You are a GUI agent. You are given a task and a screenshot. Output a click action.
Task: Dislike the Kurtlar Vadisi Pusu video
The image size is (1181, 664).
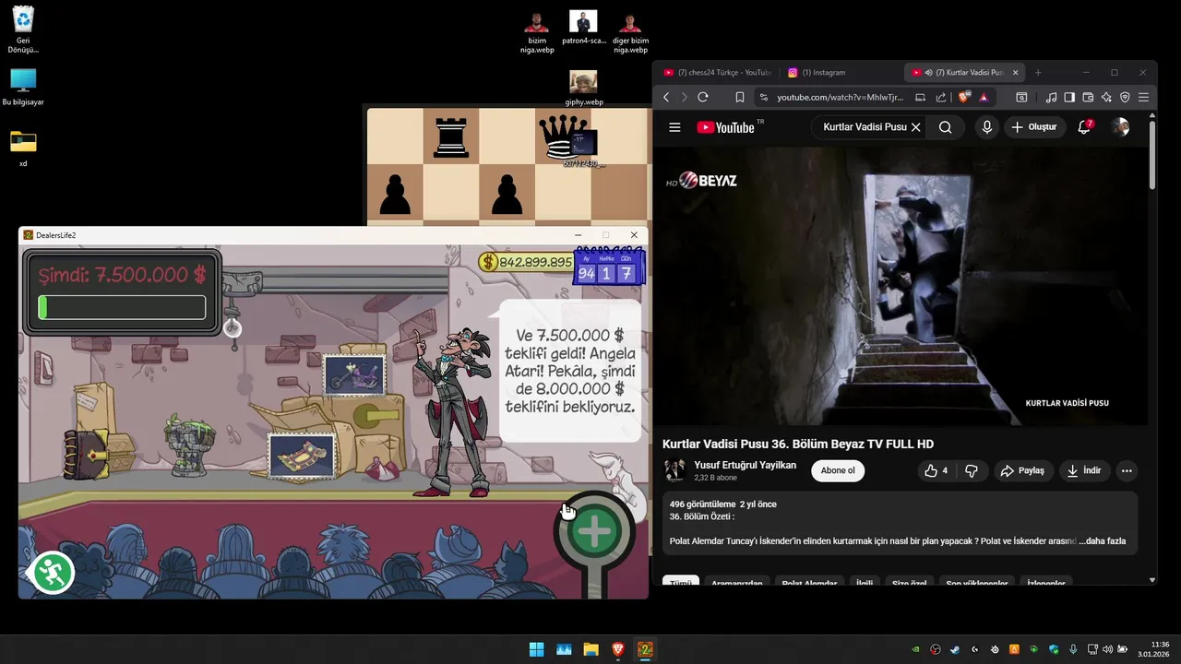coord(972,470)
